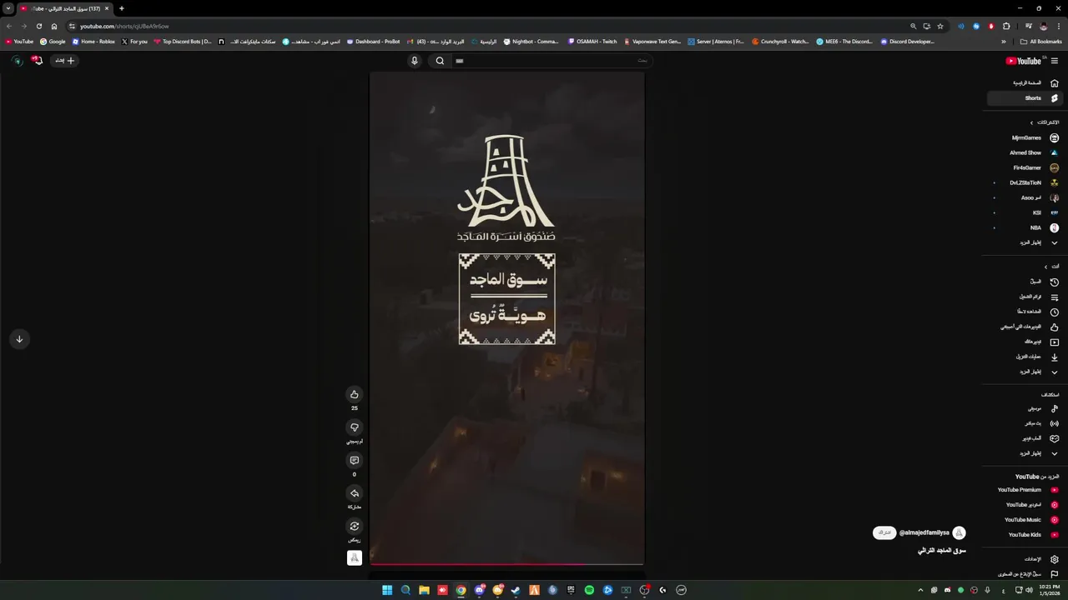Image resolution: width=1068 pixels, height=600 pixels.
Task: Open the Windows Start menu
Action: 387,590
